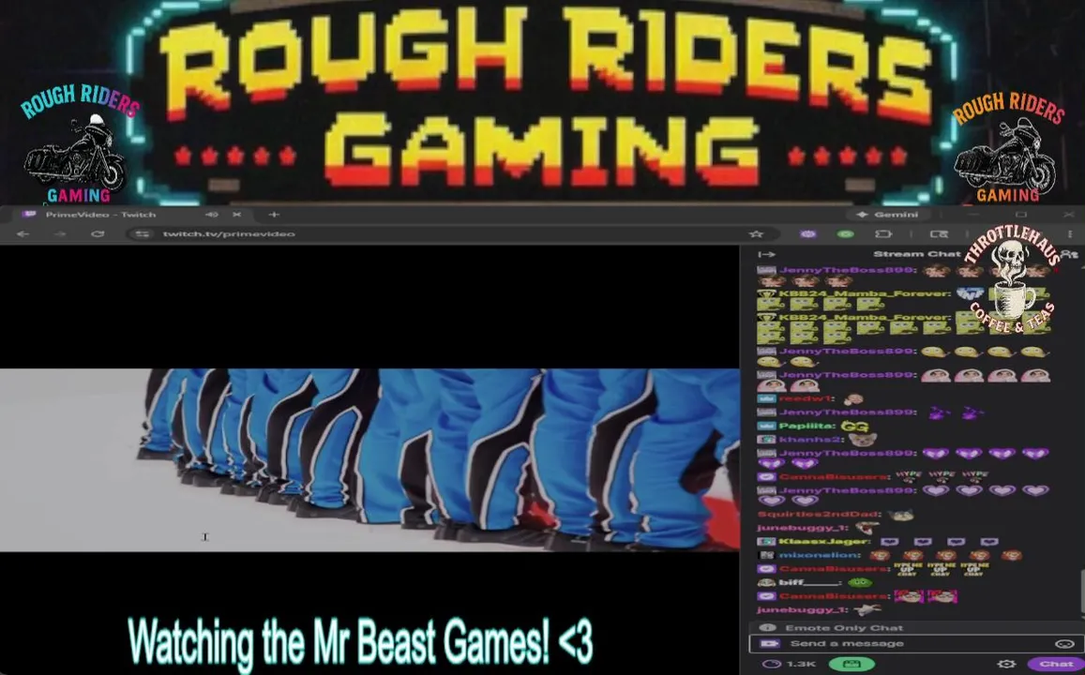1085x675 pixels.
Task: Close the PrimeVideo - Twitch tab
Action: point(237,215)
